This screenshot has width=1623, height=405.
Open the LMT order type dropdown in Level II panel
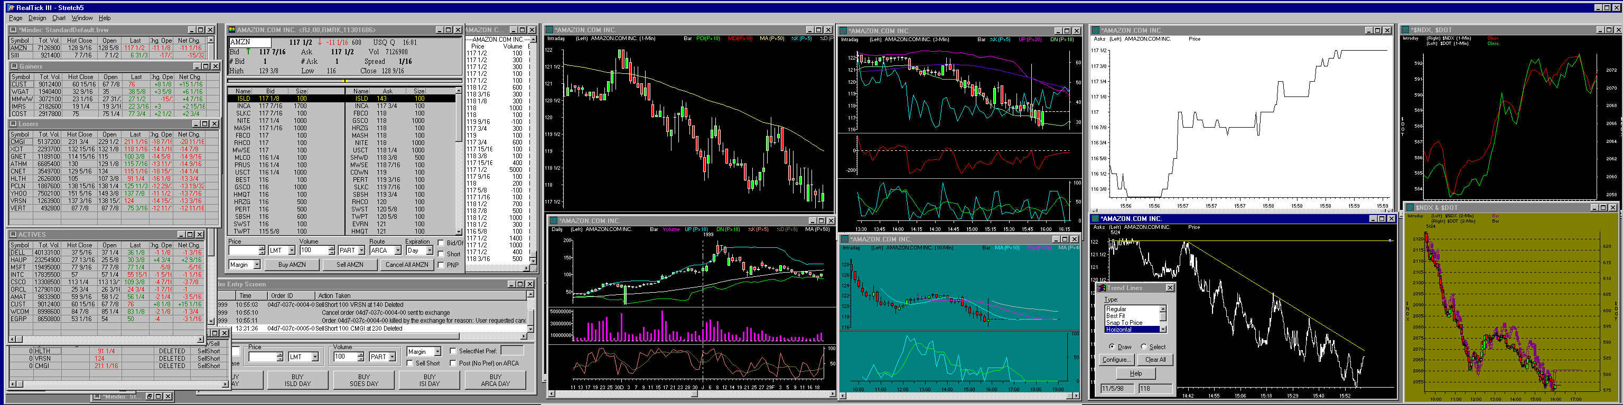291,250
